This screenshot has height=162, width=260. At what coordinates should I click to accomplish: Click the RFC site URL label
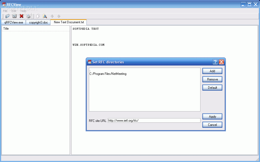pos(97,121)
